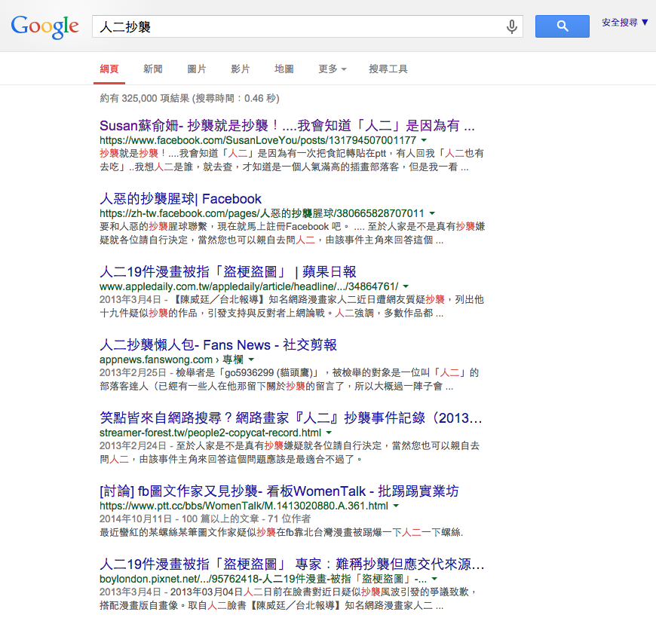Open the 安全搜尋 dropdown
The height and width of the screenshot is (624, 656).
624,23
